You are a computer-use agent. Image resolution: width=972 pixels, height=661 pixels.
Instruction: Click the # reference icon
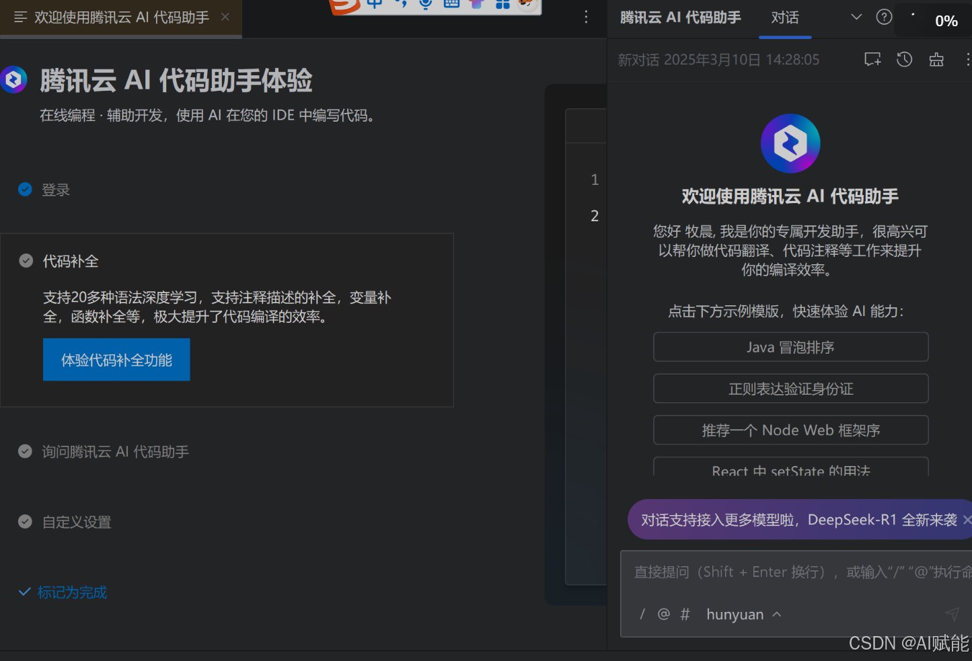(685, 614)
